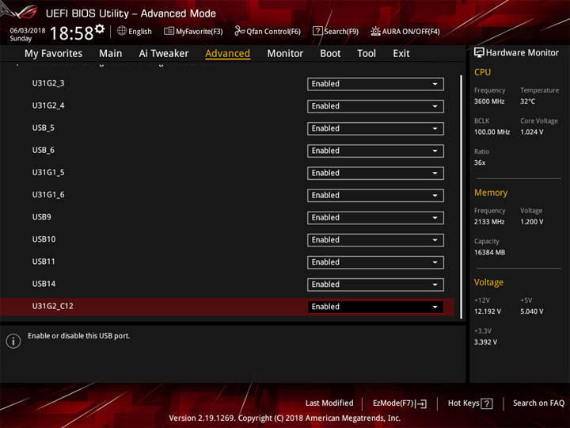The width and height of the screenshot is (570, 428).
Task: Open the USB_5 Enabled dropdown
Action: click(x=375, y=128)
